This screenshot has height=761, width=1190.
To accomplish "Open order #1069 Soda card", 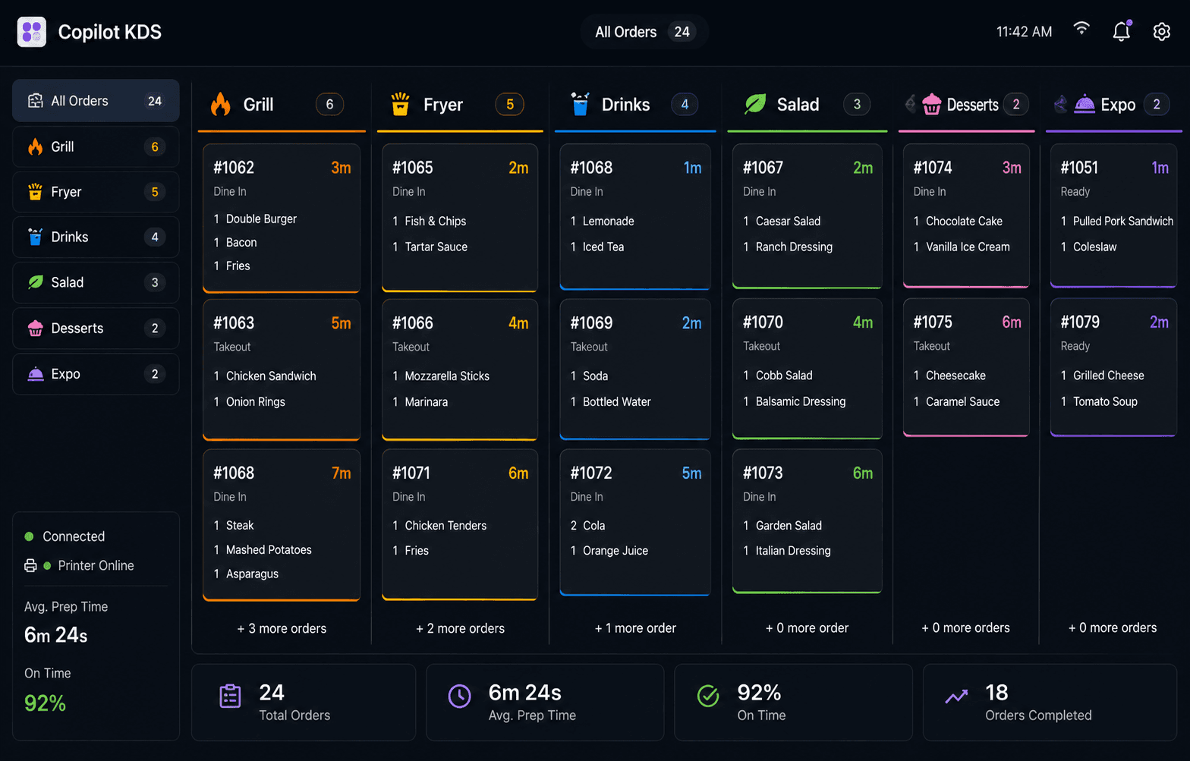I will (x=635, y=369).
